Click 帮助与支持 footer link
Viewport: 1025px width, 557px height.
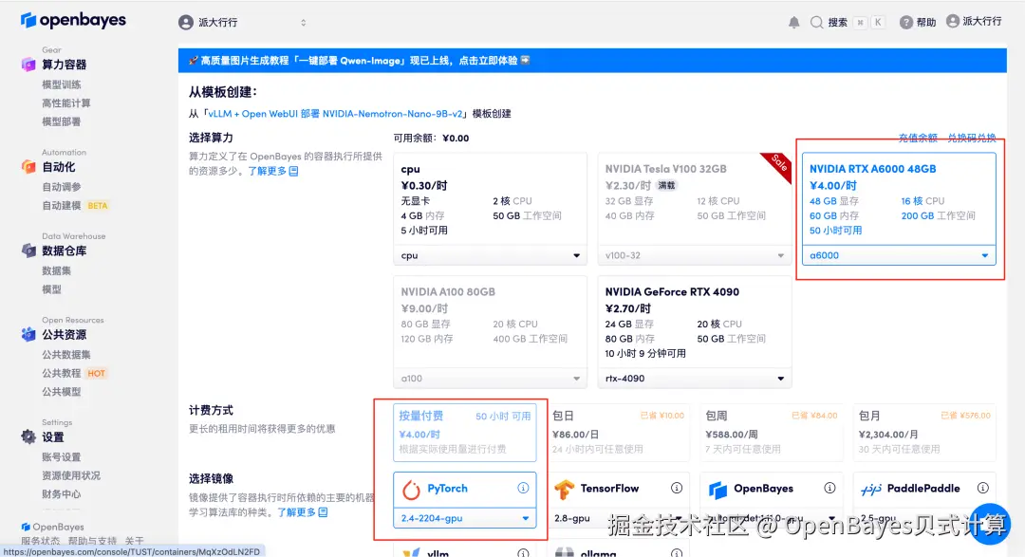point(92,541)
